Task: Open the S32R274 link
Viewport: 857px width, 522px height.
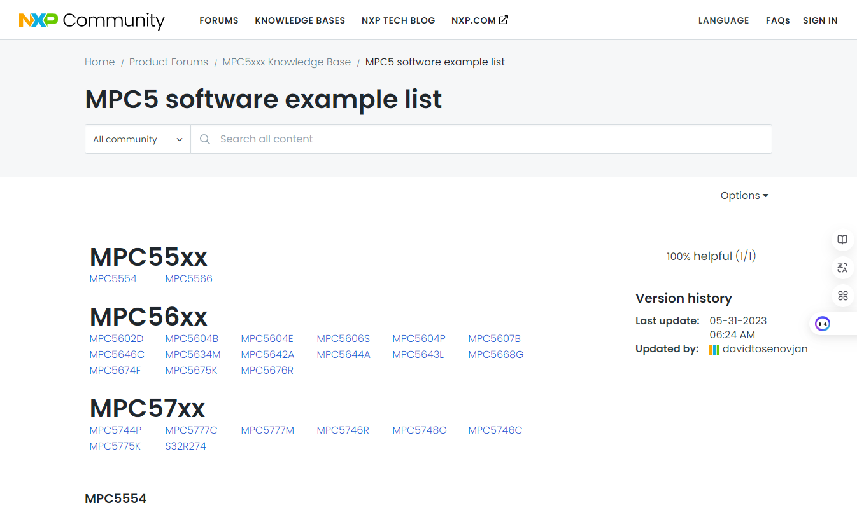Action: [x=186, y=446]
